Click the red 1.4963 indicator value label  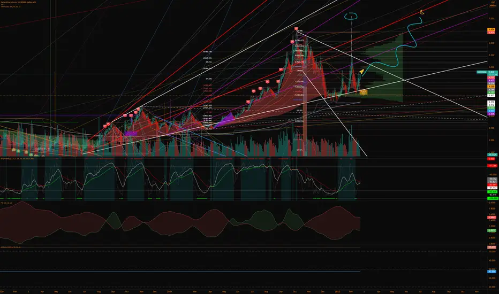(x=492, y=218)
